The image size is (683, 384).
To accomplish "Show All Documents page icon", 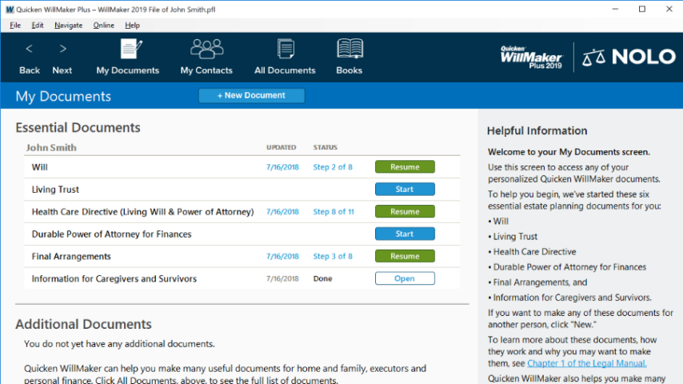I will (286, 49).
